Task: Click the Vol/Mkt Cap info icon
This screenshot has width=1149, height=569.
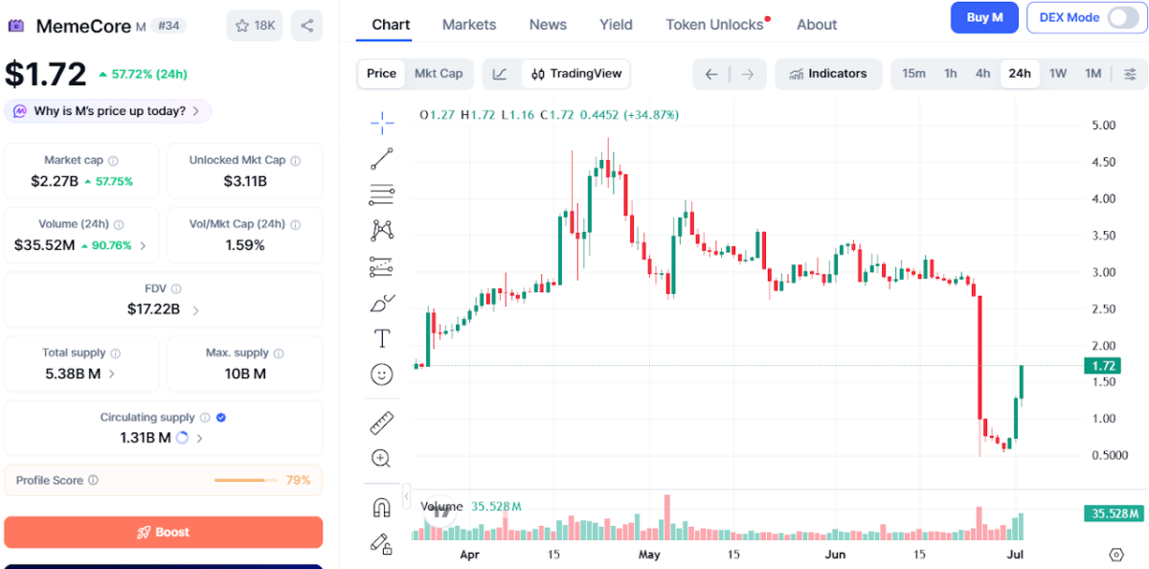Action: 295,225
